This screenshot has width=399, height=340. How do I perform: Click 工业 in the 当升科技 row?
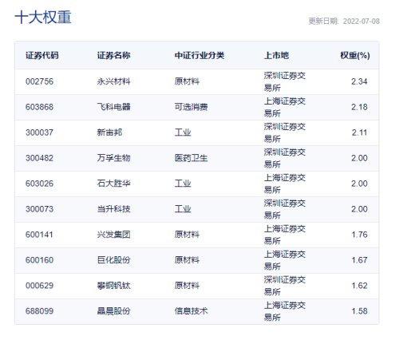coord(183,209)
